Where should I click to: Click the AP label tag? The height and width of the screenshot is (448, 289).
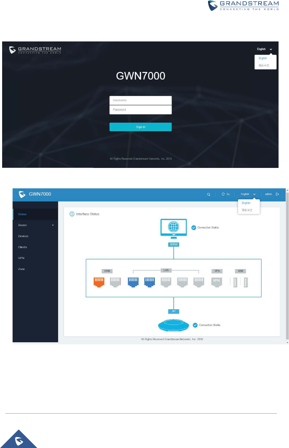click(x=174, y=311)
